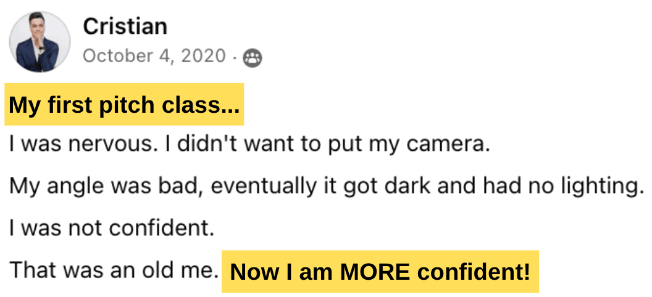Click the text "That was an old me."
Screen dimensions: 652x297
click(x=114, y=270)
